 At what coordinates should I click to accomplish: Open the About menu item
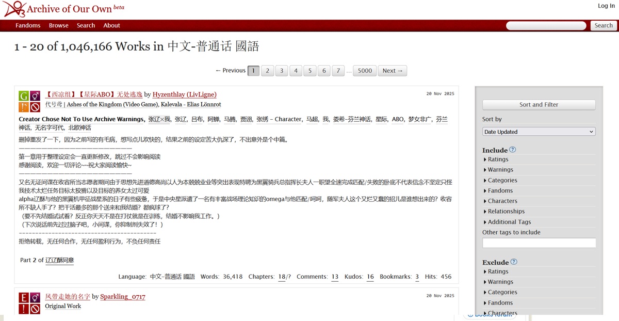pyautogui.click(x=111, y=25)
